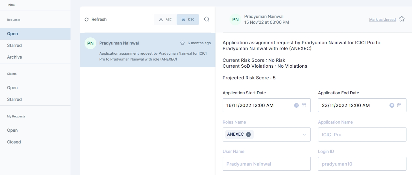
Task: Clear the Application Start Date value
Action: coord(296,105)
